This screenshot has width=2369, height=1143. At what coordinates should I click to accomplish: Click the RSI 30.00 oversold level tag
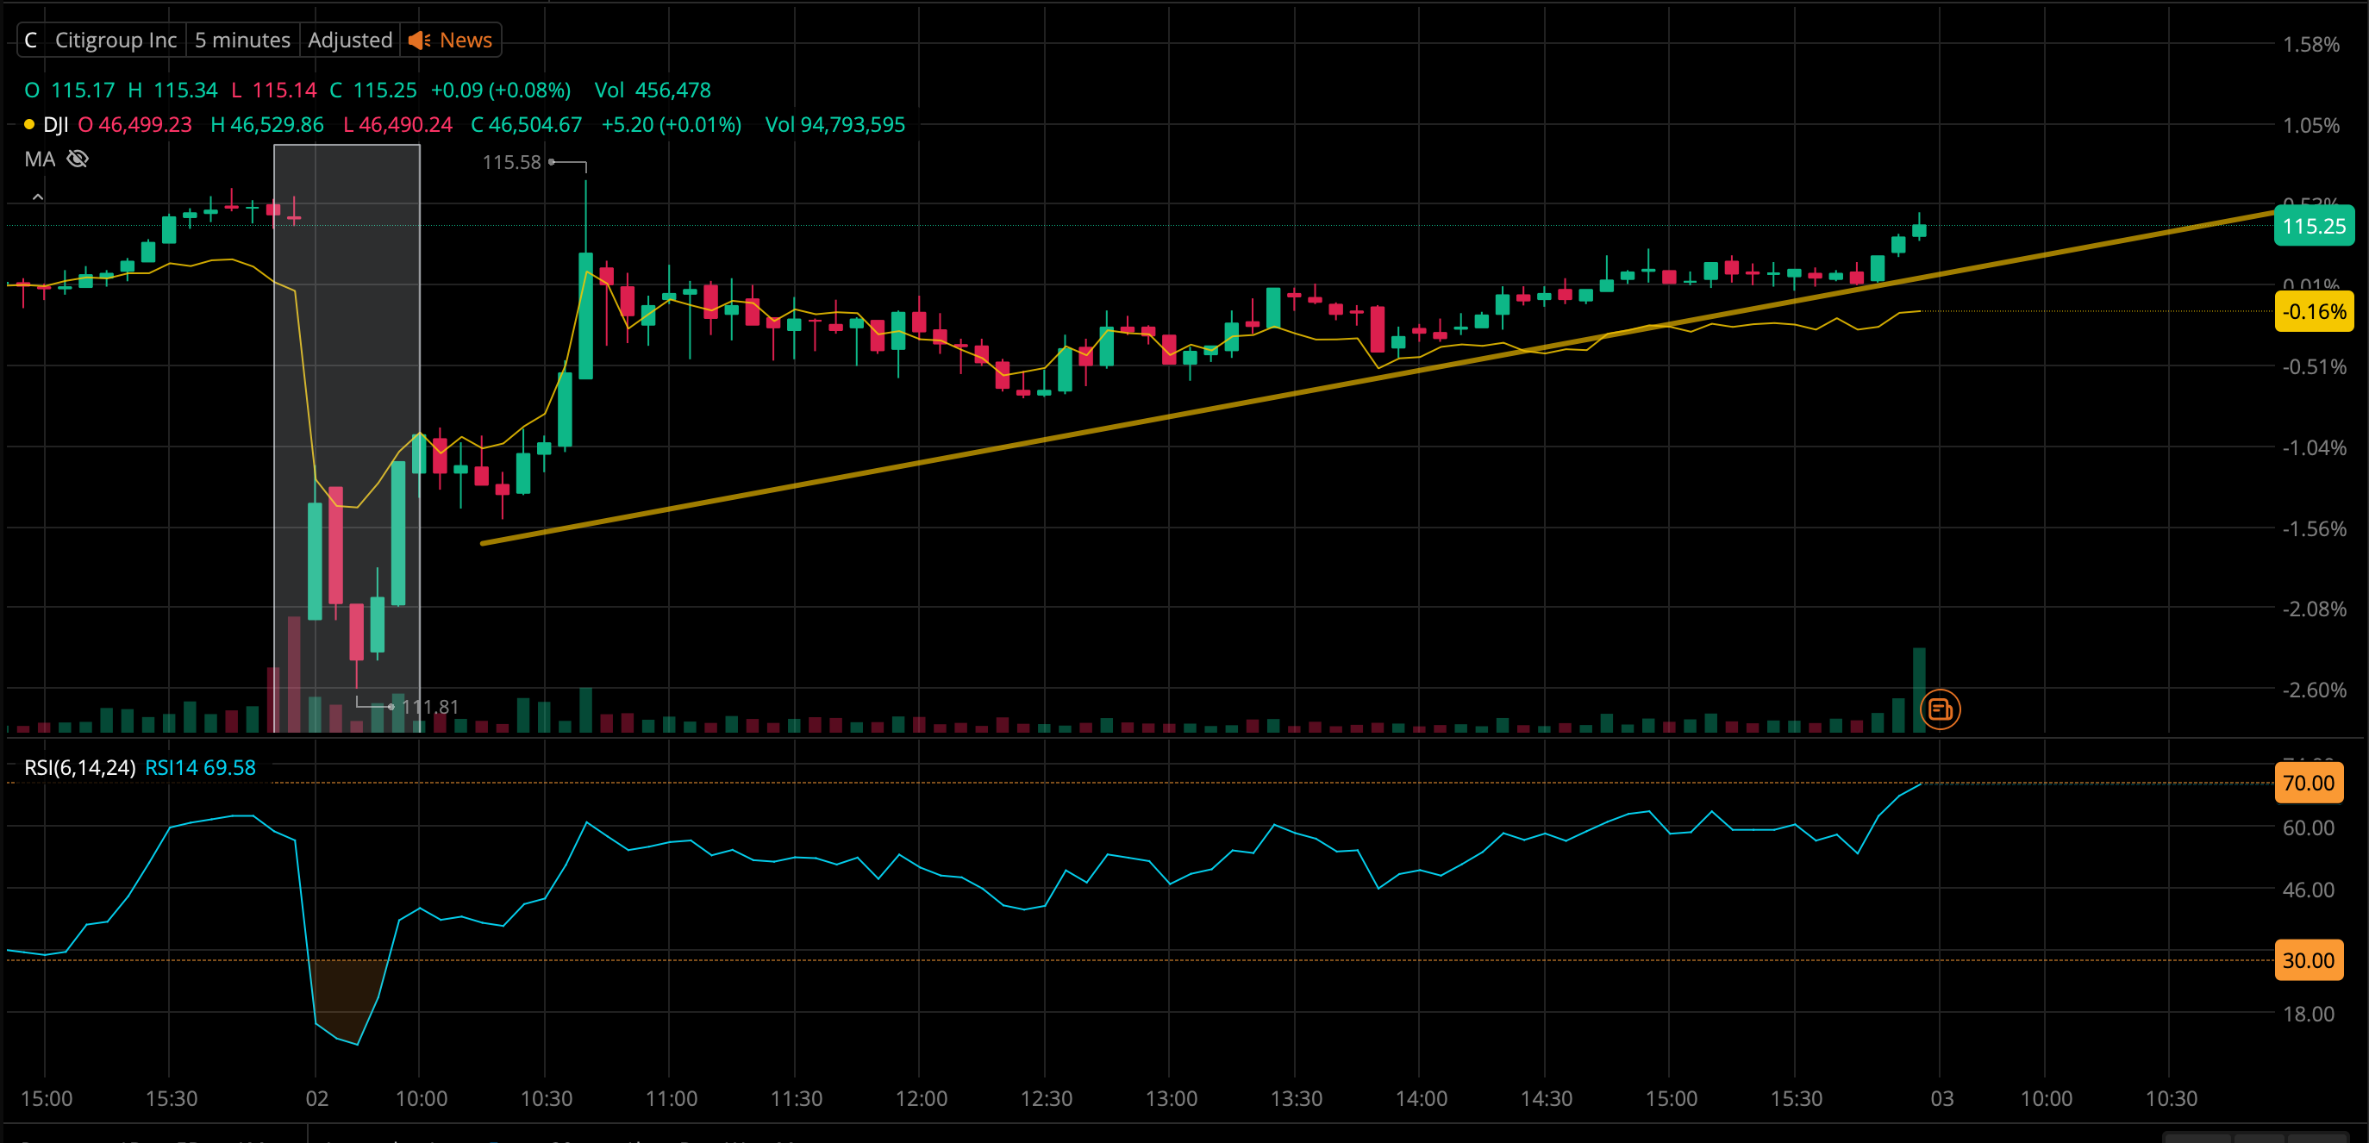click(x=2309, y=960)
